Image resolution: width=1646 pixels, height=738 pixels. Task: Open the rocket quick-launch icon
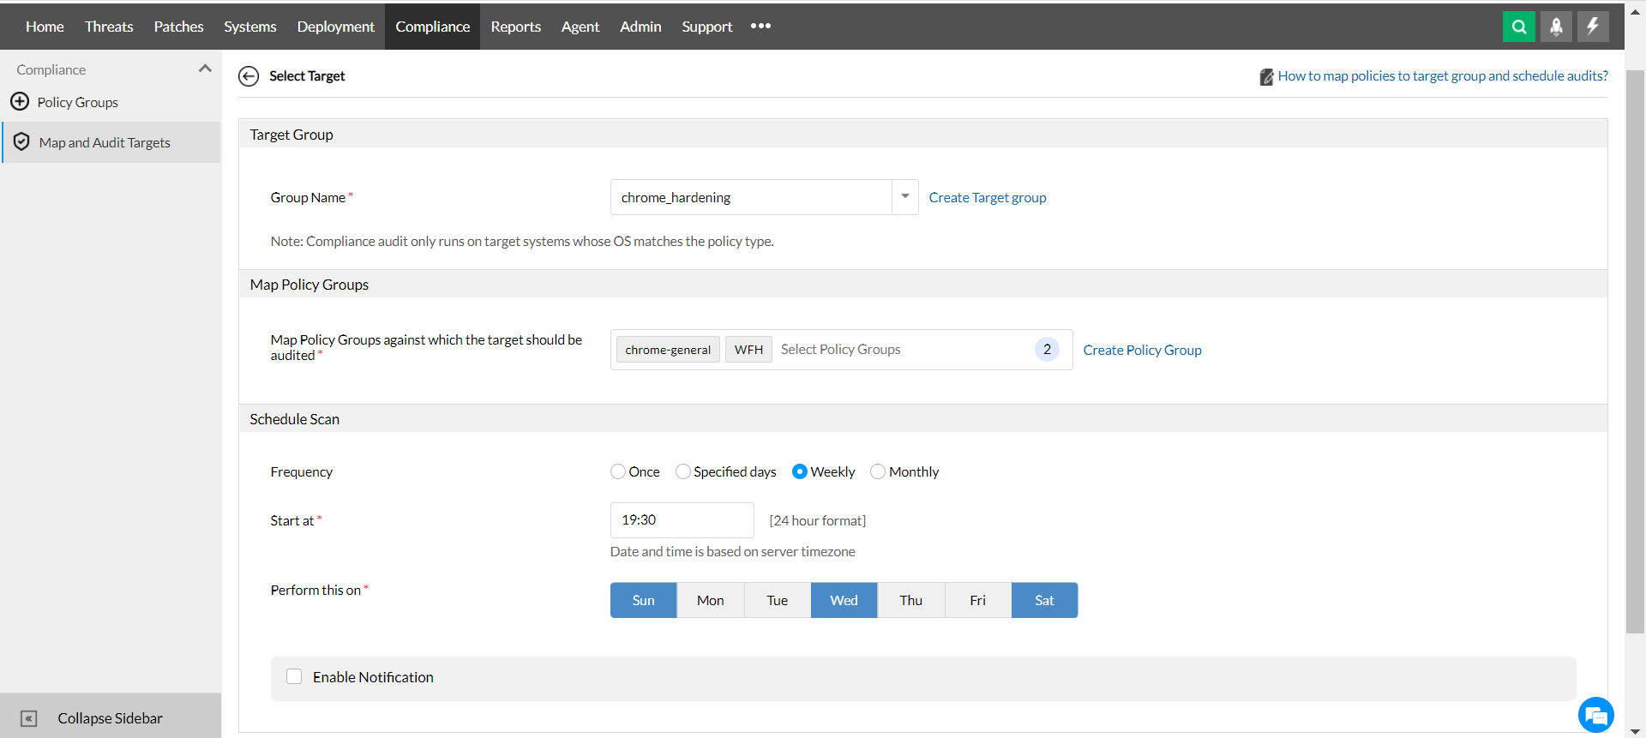point(1556,27)
